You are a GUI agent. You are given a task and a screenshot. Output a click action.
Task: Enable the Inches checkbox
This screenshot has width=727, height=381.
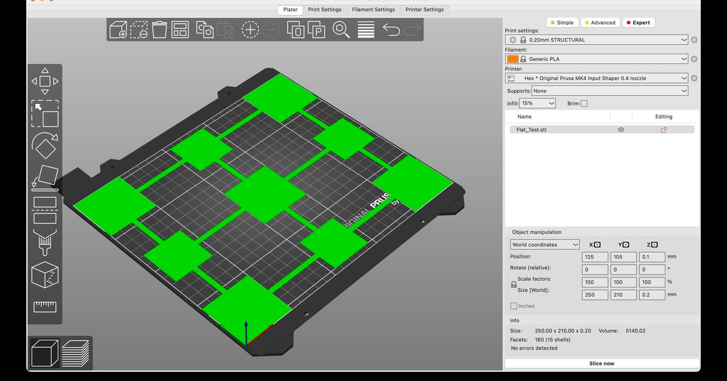513,305
